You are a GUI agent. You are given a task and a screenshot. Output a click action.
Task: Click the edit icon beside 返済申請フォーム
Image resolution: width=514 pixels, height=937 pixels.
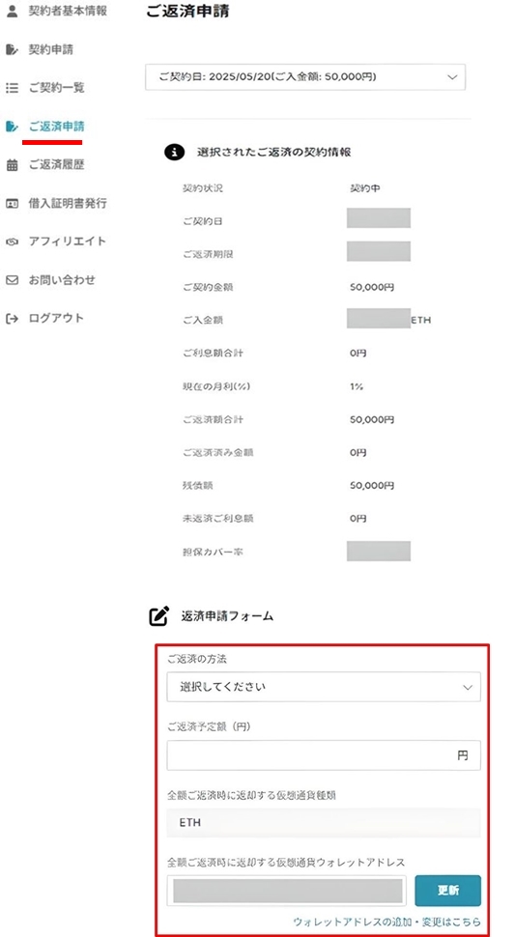coord(158,616)
